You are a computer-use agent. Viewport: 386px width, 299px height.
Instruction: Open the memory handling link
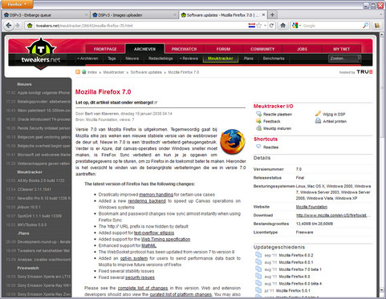pyautogui.click(x=156, y=195)
